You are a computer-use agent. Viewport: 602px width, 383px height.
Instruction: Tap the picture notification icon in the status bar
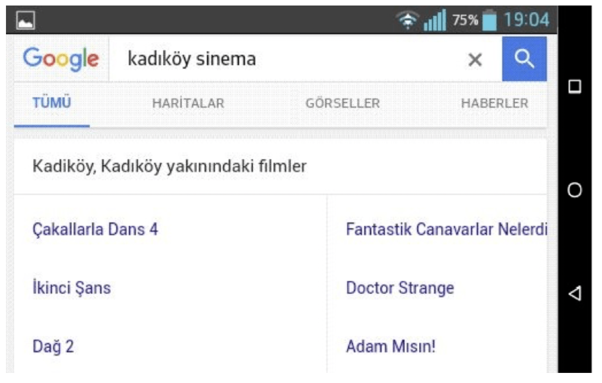tap(24, 20)
